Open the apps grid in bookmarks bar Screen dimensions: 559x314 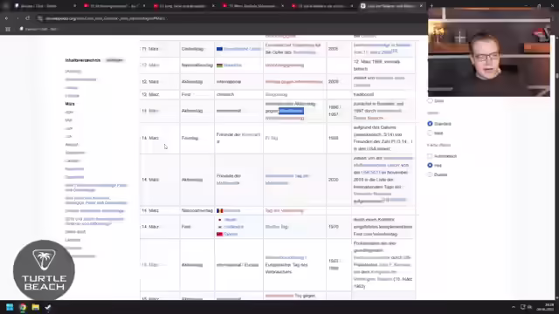point(8,29)
